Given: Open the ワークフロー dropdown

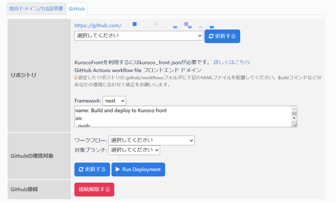Looking at the screenshot, I should [152, 140].
